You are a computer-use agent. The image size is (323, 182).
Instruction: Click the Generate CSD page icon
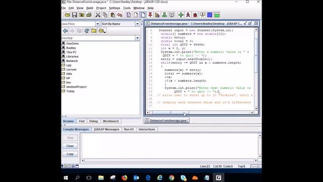coord(128,15)
